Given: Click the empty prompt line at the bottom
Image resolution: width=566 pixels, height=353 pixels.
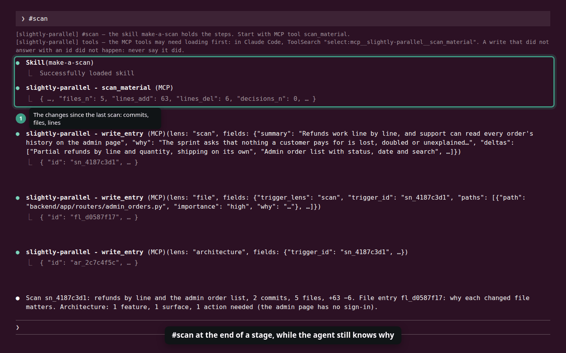Looking at the screenshot, I should (283, 328).
